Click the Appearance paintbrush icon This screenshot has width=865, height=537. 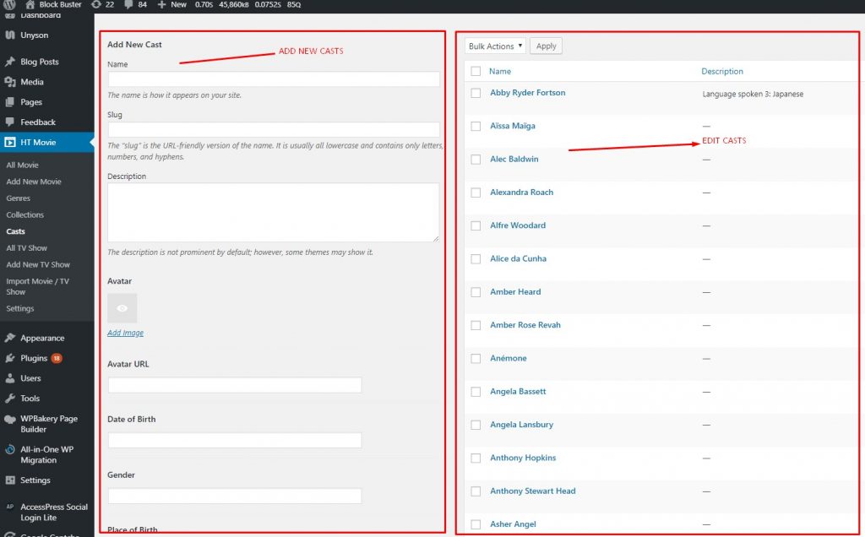click(x=10, y=338)
